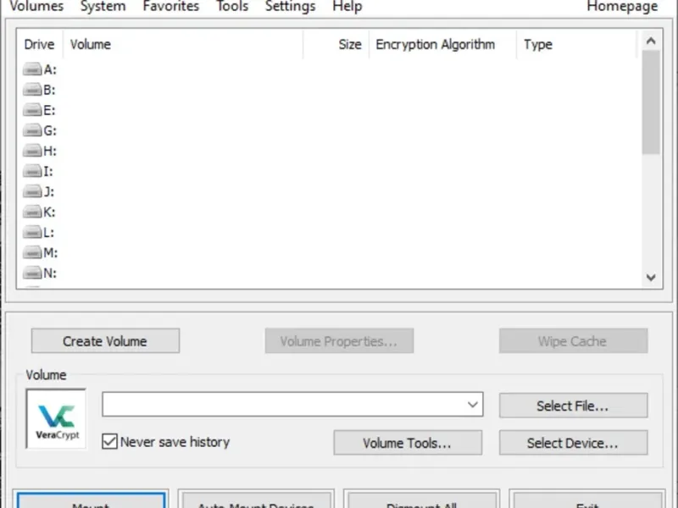Select the I: drive slot icon

pos(32,171)
